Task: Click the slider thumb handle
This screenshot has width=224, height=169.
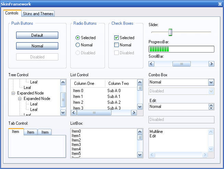Action: (170, 32)
